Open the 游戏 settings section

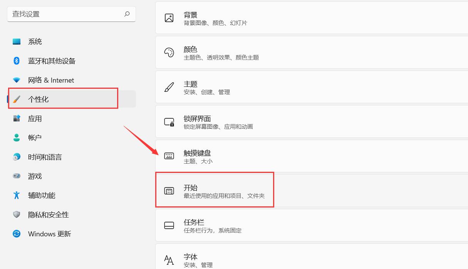click(35, 176)
